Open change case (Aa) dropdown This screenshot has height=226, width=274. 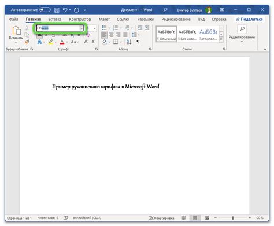click(x=75, y=42)
